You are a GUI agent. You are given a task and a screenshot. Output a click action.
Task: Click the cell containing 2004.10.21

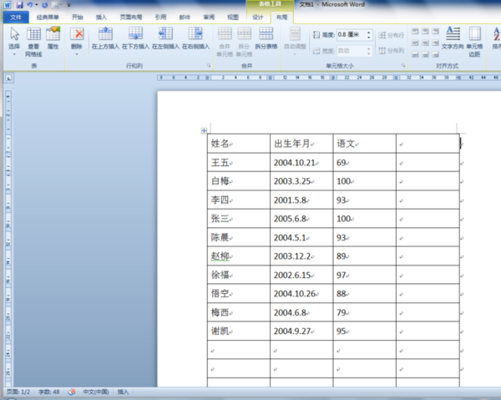pyautogui.click(x=301, y=162)
